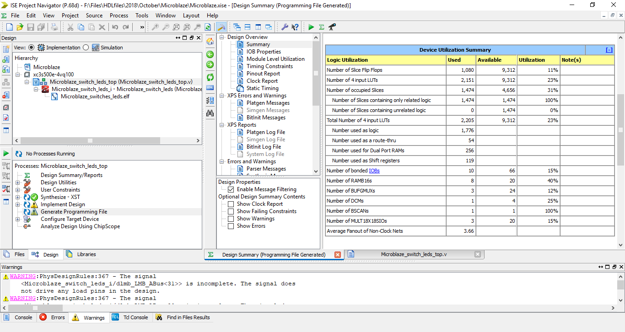Viewport: 625px width, 332px height.
Task: Collapse Device Utilization Summary via [-] link
Action: point(609,50)
